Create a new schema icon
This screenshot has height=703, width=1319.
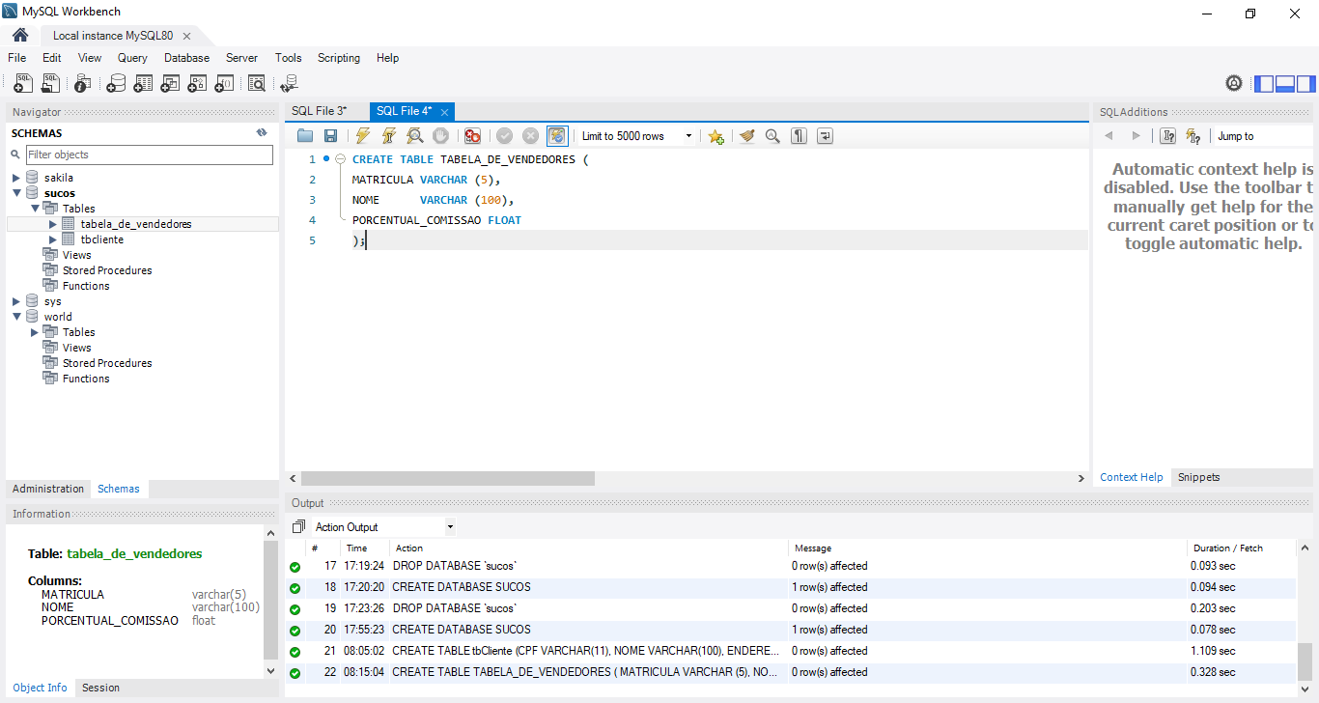click(116, 84)
